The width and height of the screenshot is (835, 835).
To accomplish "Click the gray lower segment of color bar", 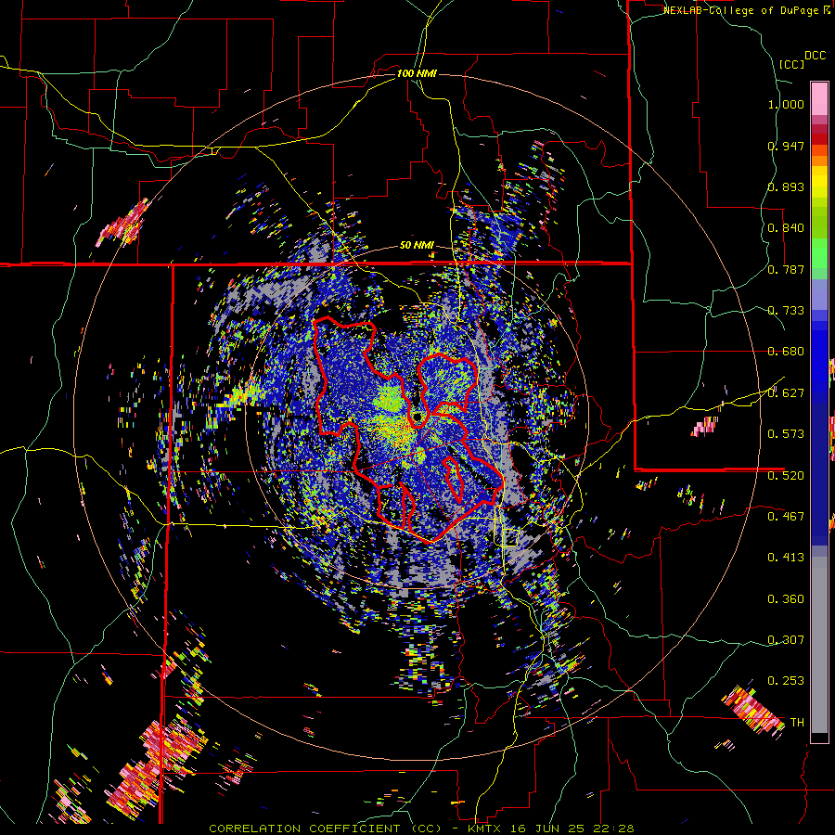I will click(x=819, y=645).
